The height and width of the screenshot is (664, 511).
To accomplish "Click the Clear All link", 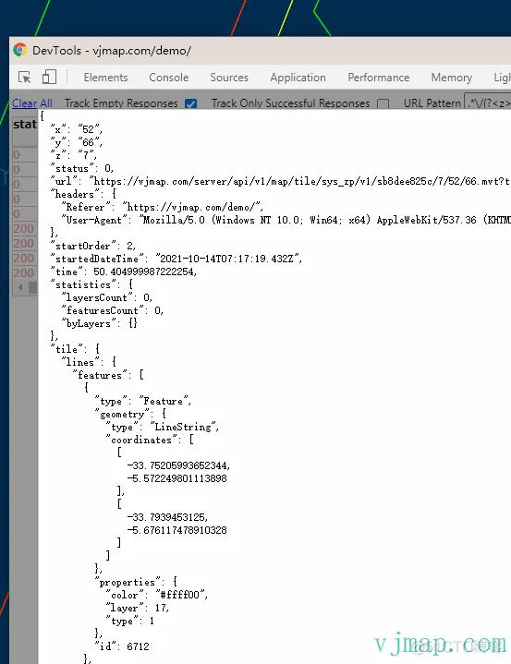I will tap(32, 103).
